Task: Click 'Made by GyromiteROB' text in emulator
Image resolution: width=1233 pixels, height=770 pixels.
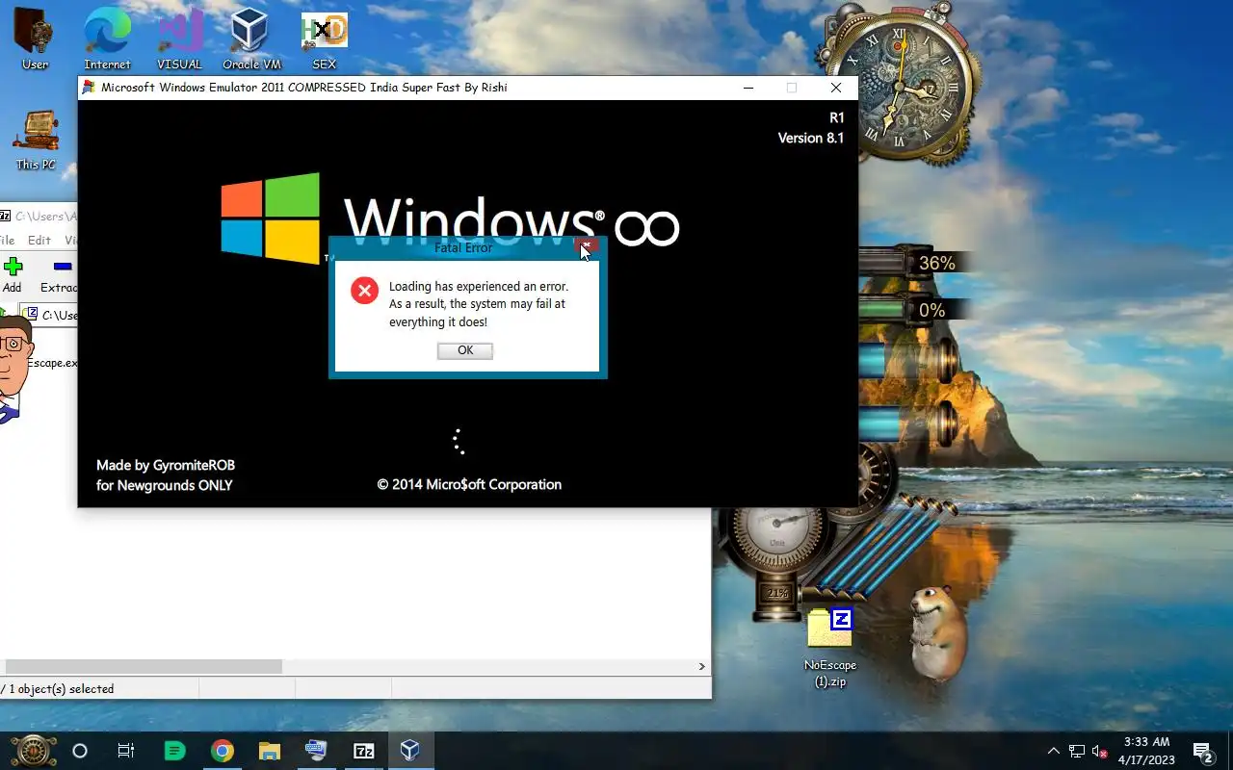Action: coord(166,465)
